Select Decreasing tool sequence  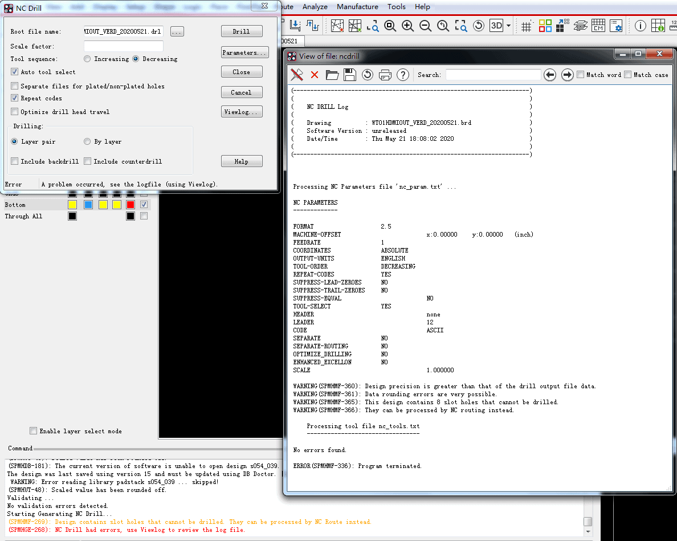[x=136, y=59]
